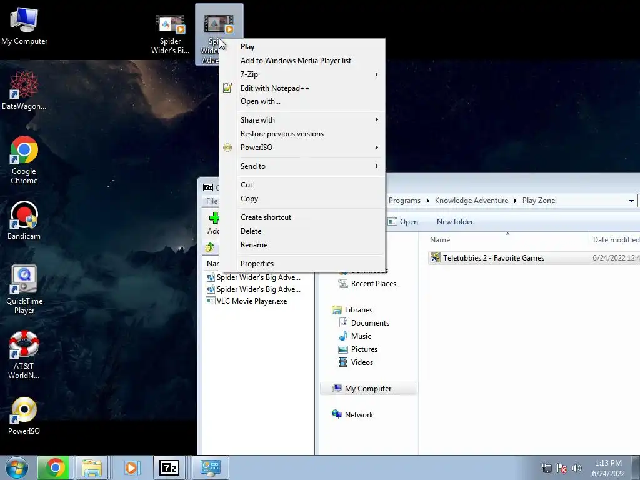This screenshot has width=640, height=480.
Task: Click Network icon in Explorer sidebar
Action: pos(337,414)
